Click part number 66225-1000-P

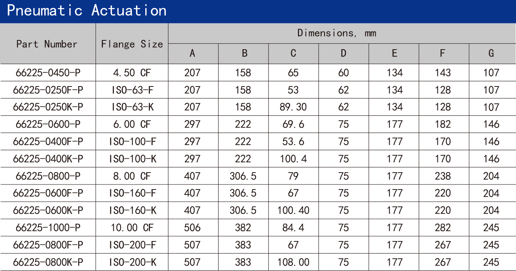tap(48, 228)
